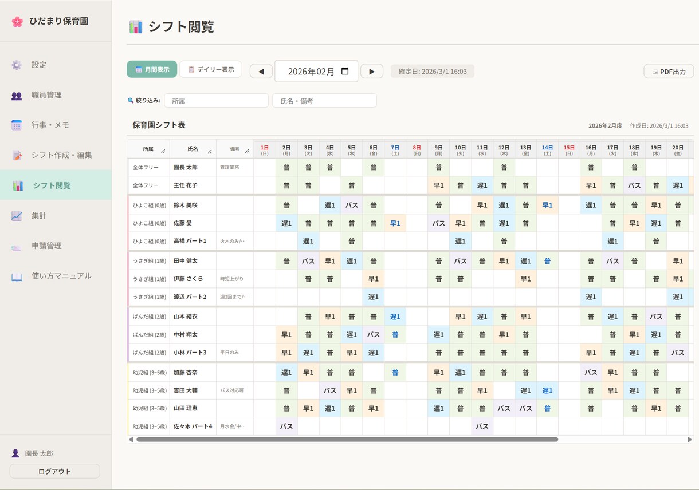This screenshot has width=699, height=490.
Task: Click the 確定日: 2026/3/1 16:03 label
Action: (433, 72)
